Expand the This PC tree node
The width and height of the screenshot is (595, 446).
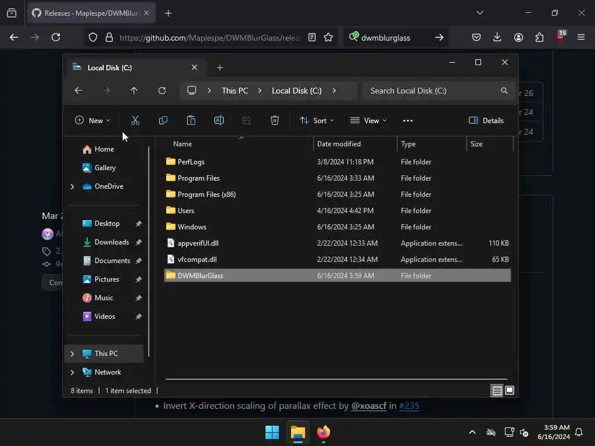pyautogui.click(x=72, y=354)
